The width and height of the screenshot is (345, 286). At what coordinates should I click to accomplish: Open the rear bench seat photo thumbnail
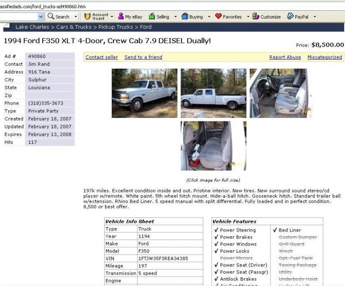[x=213, y=146]
